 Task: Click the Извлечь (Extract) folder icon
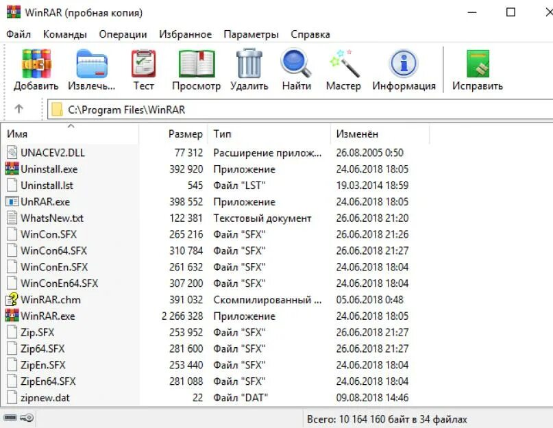click(x=92, y=64)
